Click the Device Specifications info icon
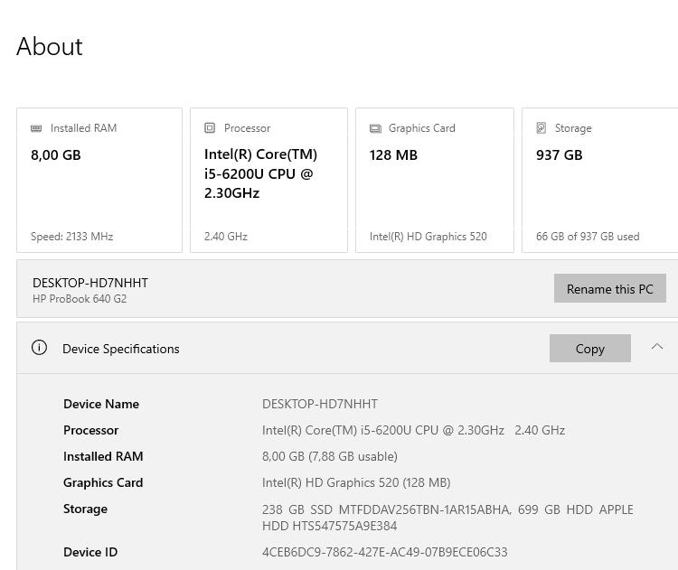 click(39, 348)
